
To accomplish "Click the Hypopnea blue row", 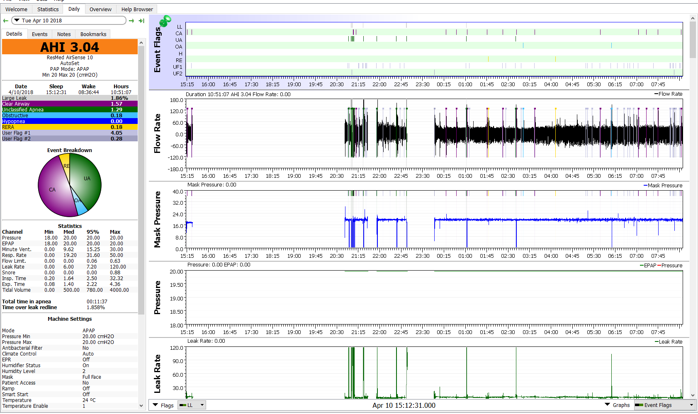I will (x=70, y=121).
